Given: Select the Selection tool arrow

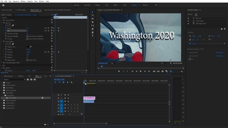Looking at the screenshot, I should [93, 12].
